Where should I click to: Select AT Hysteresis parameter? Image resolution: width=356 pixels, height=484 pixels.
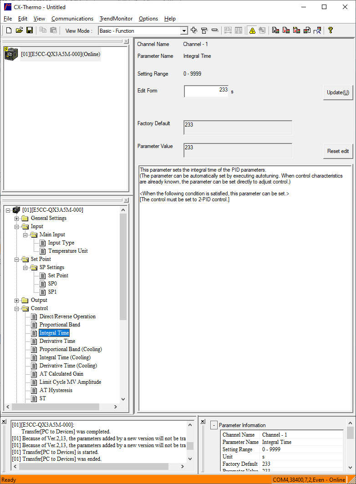(x=56, y=390)
